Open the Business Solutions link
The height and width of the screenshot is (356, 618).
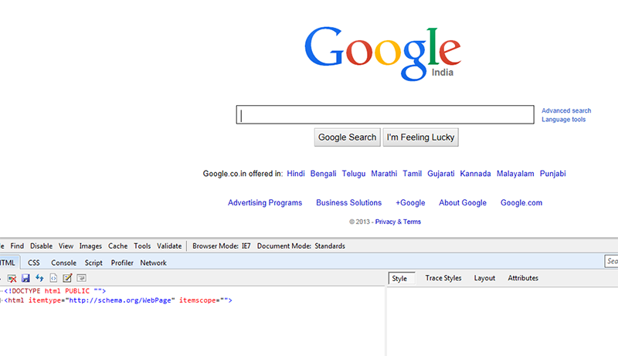coord(349,203)
